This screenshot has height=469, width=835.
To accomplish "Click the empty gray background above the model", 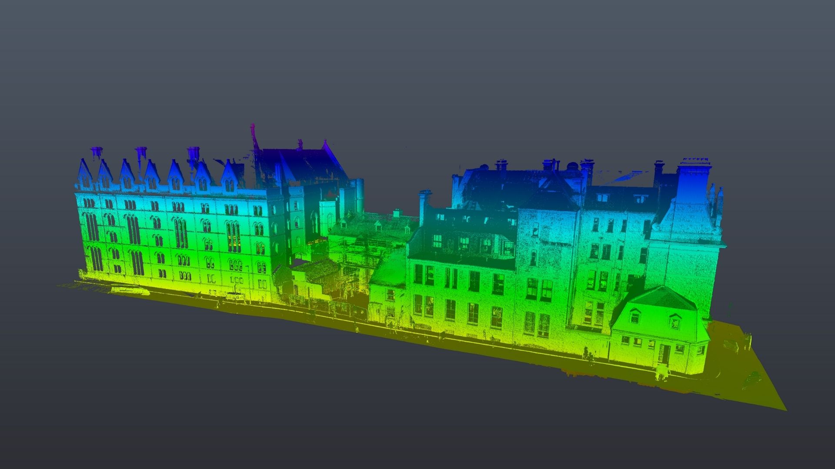I will tap(417, 65).
